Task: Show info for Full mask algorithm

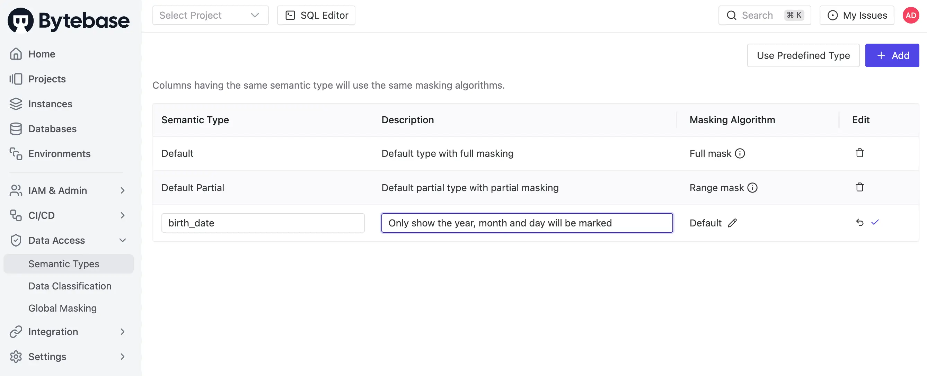Action: (740, 153)
